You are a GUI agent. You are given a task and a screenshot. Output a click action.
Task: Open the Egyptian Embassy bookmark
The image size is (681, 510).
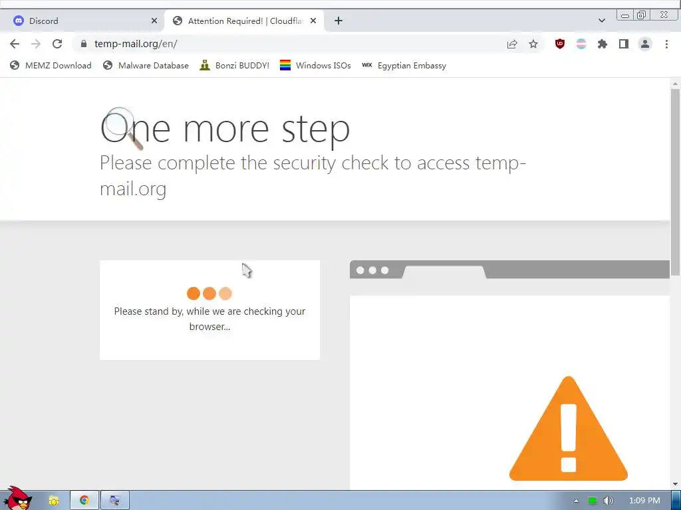coord(404,66)
